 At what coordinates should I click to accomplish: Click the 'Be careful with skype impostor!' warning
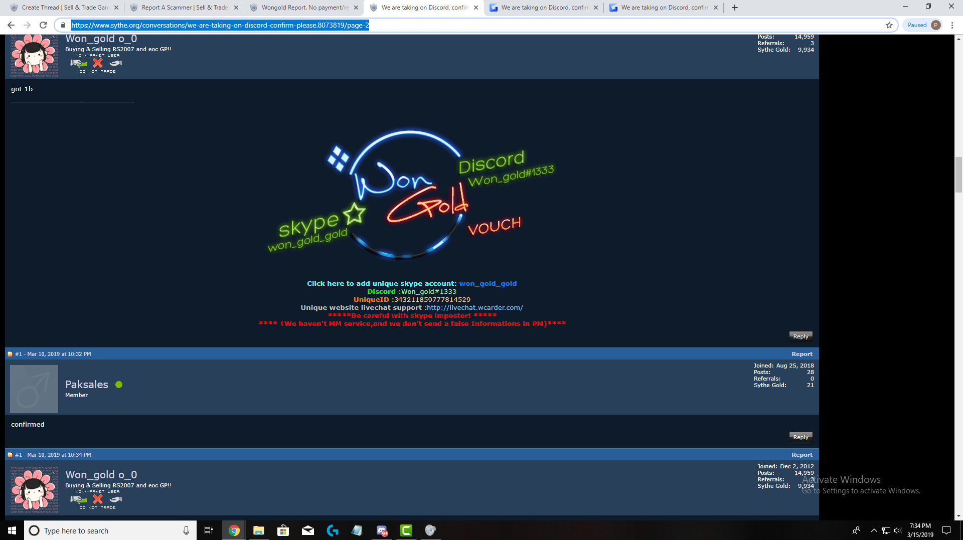coord(412,315)
